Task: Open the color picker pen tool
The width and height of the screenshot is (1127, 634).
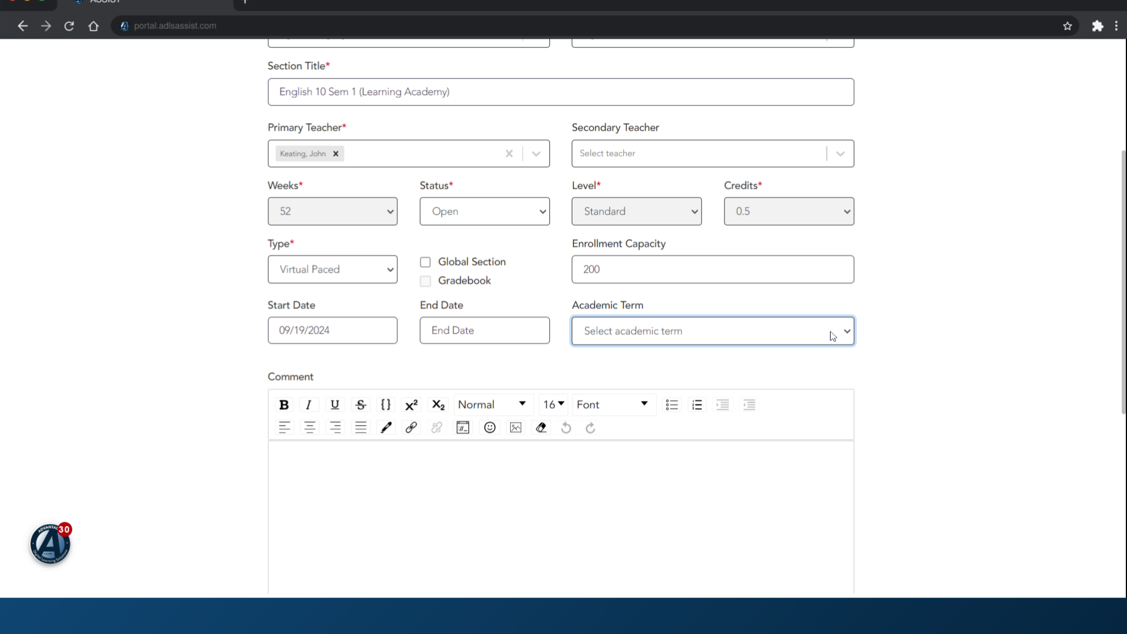Action: pos(386,427)
